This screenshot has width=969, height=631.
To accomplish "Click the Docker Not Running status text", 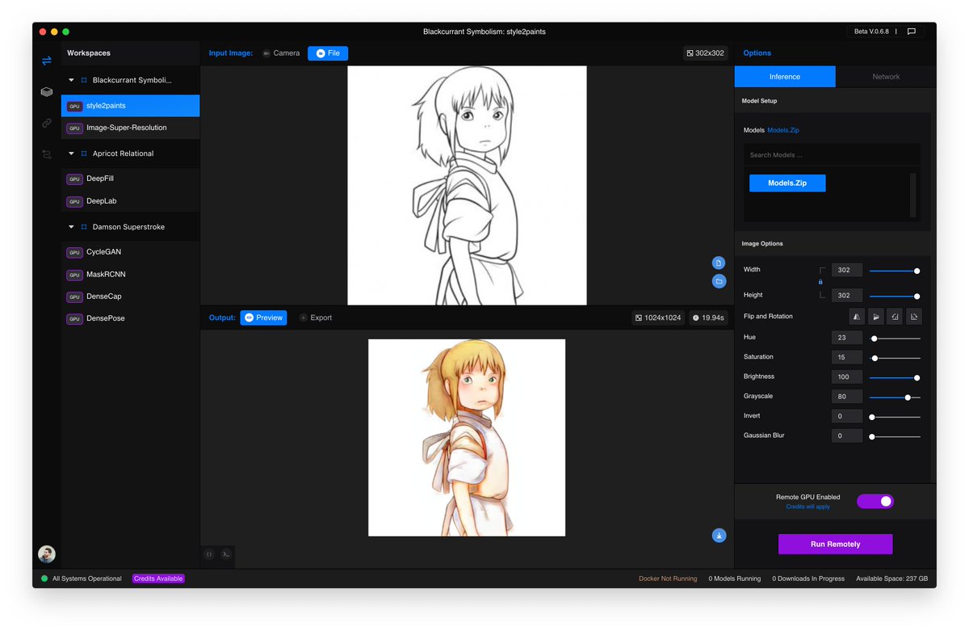I will pos(668,578).
